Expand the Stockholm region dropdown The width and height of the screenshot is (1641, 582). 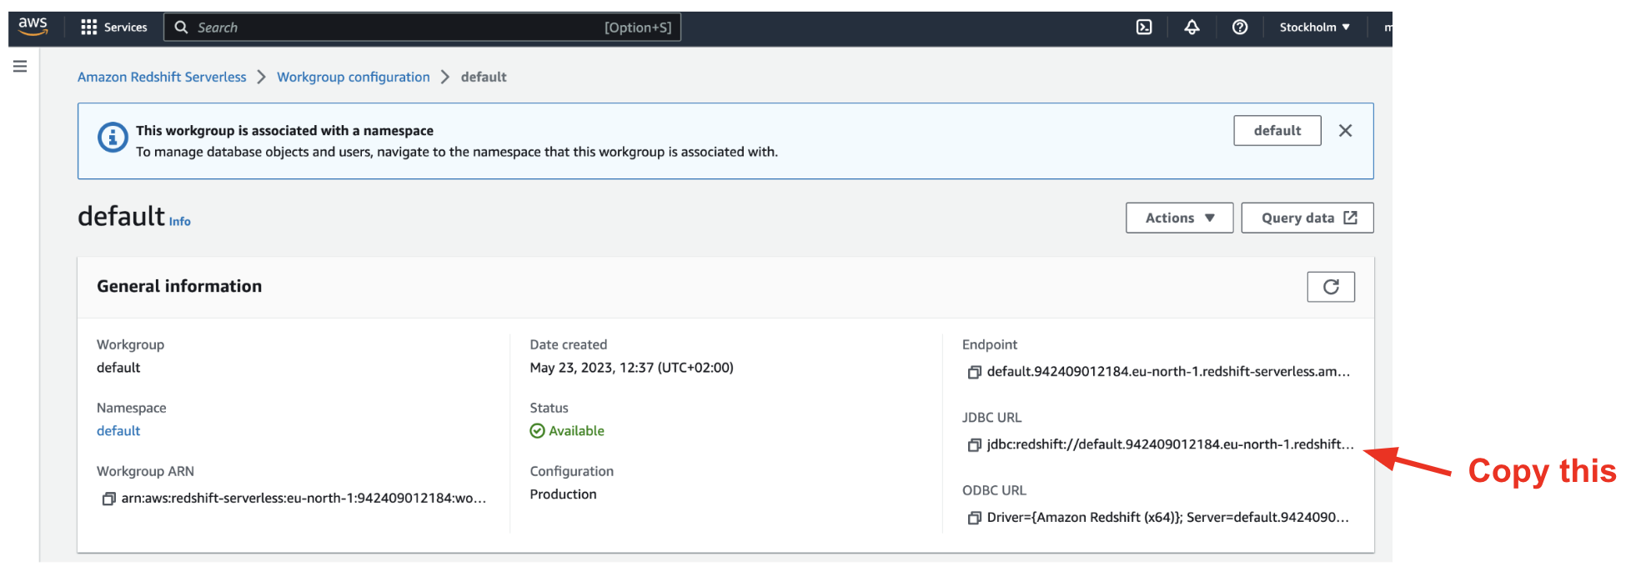(x=1314, y=28)
